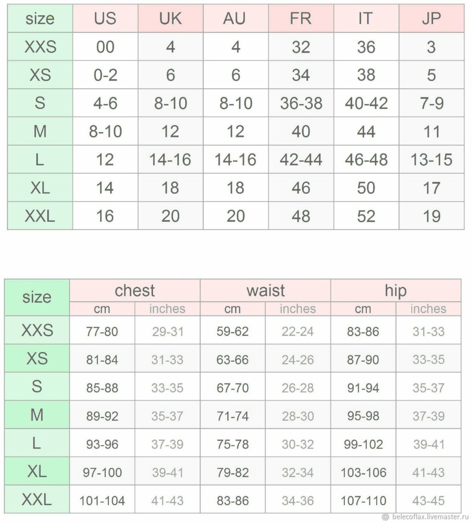
Task: Click the JP cell 13-15
Action: (x=432, y=159)
